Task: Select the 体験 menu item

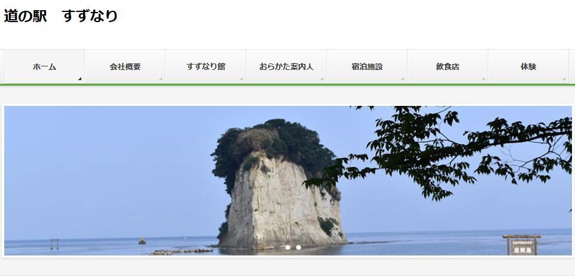Action: (528, 66)
